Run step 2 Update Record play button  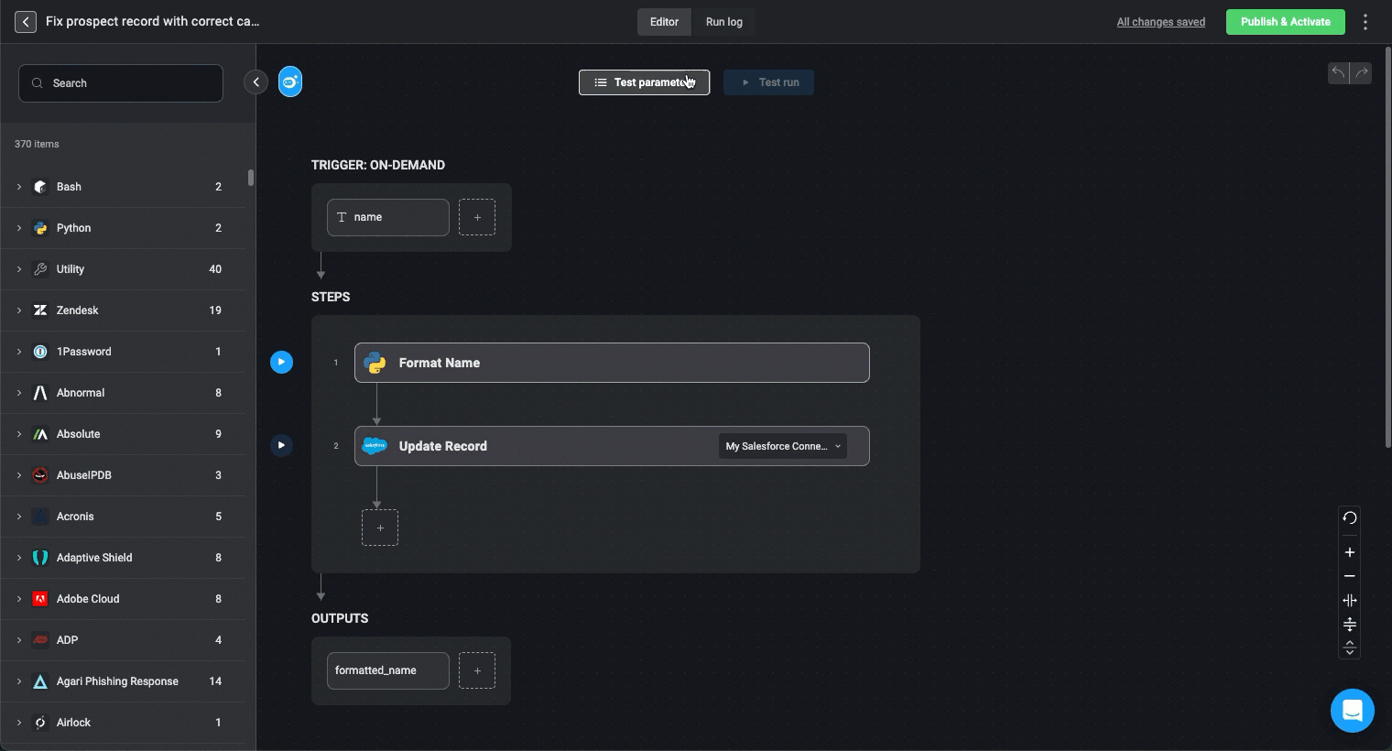coord(281,446)
